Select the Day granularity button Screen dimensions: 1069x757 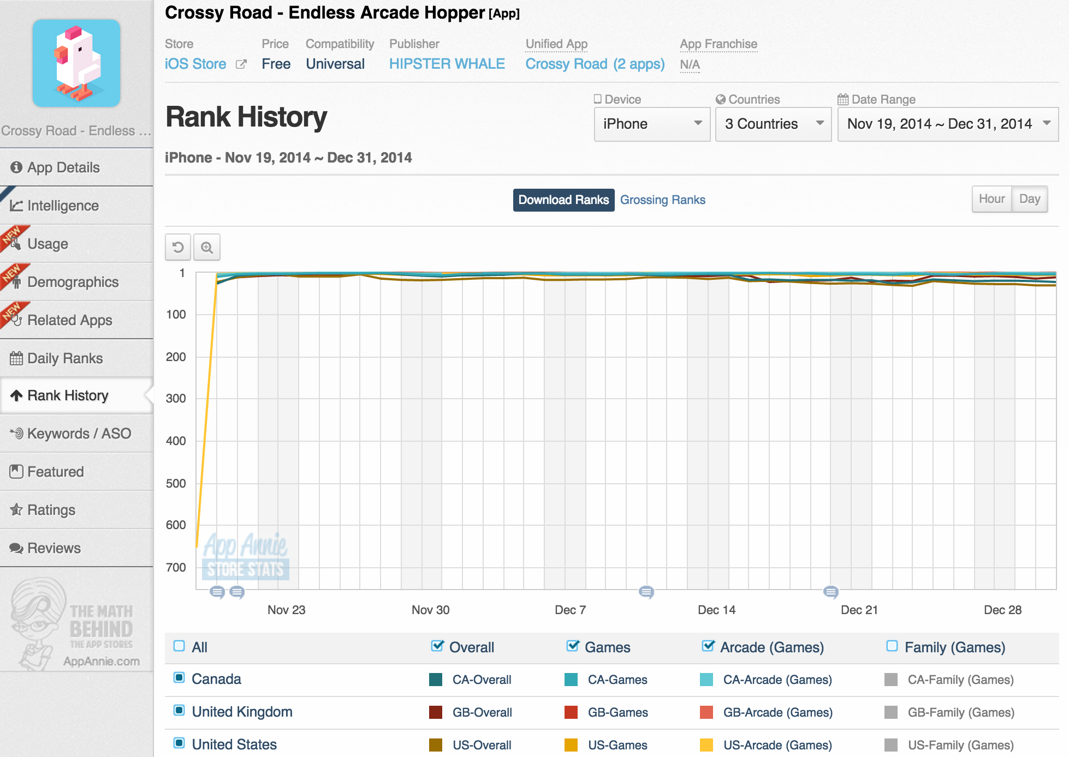(x=1030, y=199)
